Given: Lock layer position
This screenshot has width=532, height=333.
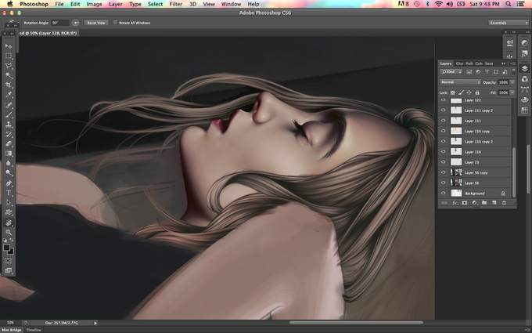Looking at the screenshot, I should (469, 92).
